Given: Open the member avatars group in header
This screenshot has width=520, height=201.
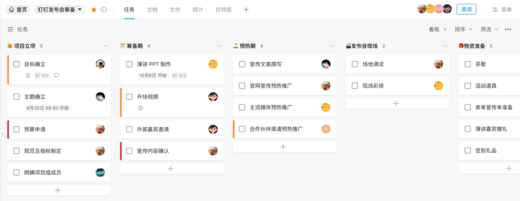Looking at the screenshot, I should [434, 9].
